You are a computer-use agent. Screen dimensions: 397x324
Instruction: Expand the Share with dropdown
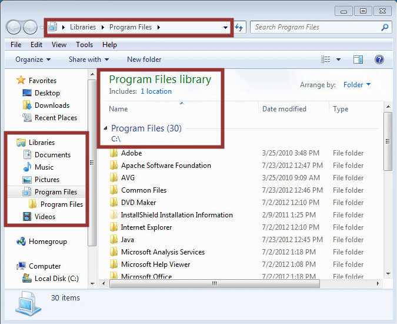89,59
